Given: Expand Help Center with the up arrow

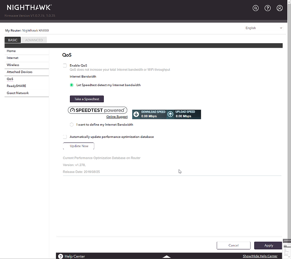Looking at the screenshot, I should 167,257.
